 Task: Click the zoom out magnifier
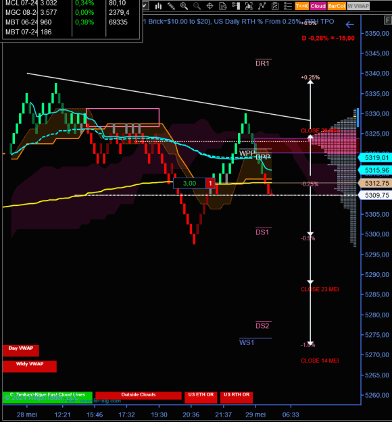[x=197, y=6]
